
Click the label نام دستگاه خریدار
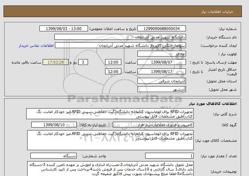coord(222,37)
